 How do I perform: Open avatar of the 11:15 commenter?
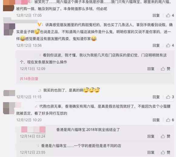click(x=9, y=93)
